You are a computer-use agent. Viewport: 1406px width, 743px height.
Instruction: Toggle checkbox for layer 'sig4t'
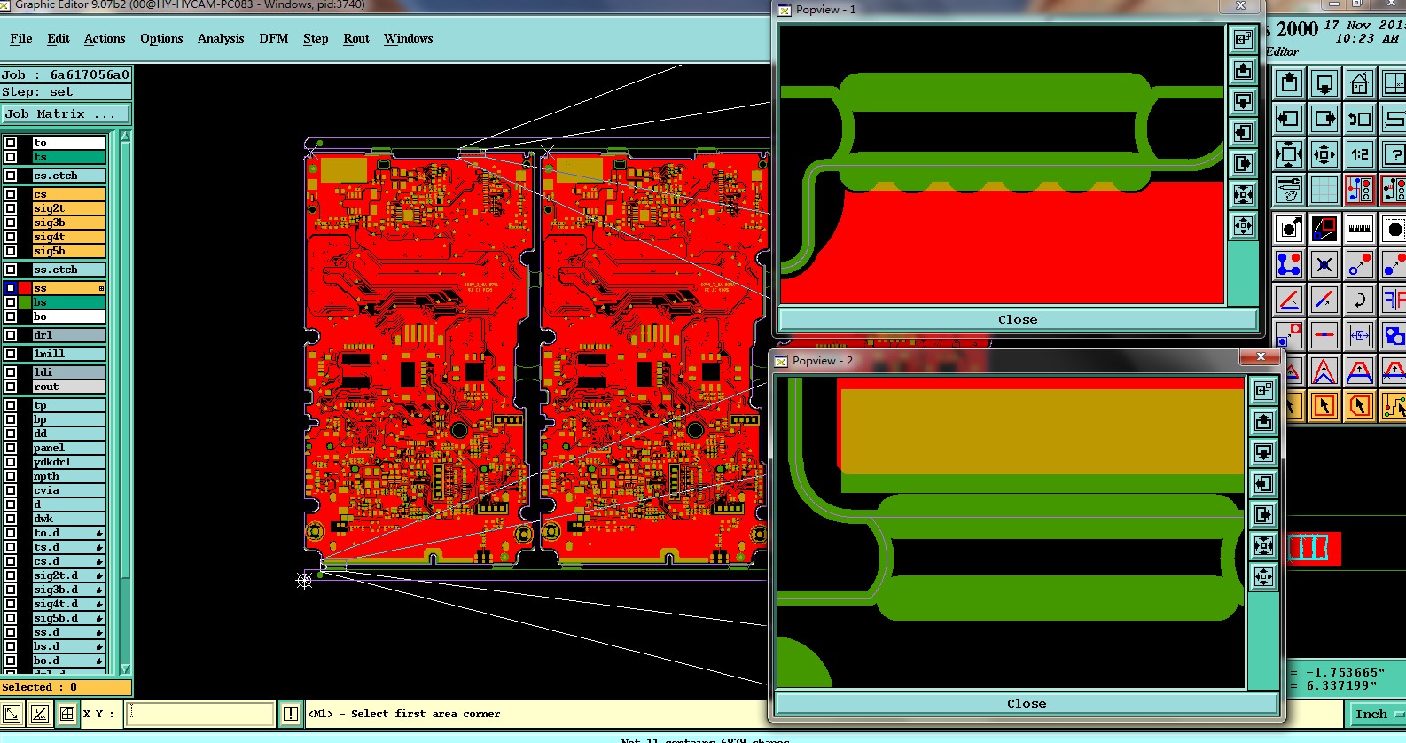click(11, 237)
